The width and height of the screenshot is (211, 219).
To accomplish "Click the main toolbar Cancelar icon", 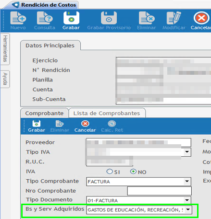I will pyautogui.click(x=201, y=18).
